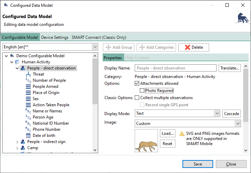Click the cheetah image thumbnail preview
The height and width of the screenshot is (173, 251).
[x=146, y=141]
